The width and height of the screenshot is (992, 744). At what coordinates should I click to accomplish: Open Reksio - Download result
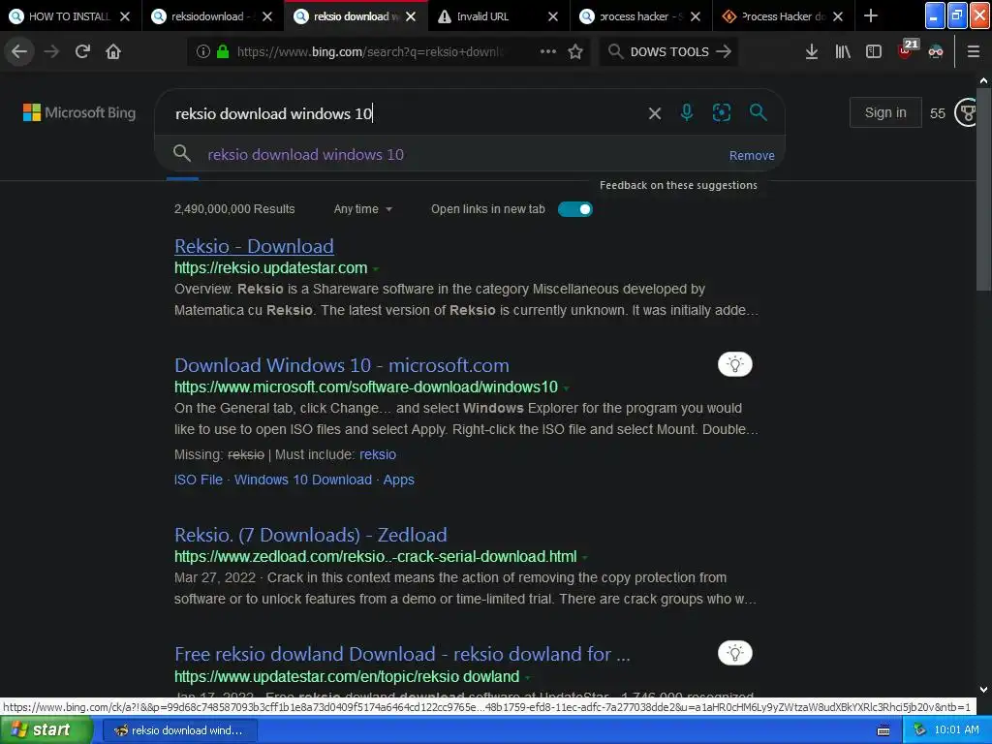tap(254, 246)
